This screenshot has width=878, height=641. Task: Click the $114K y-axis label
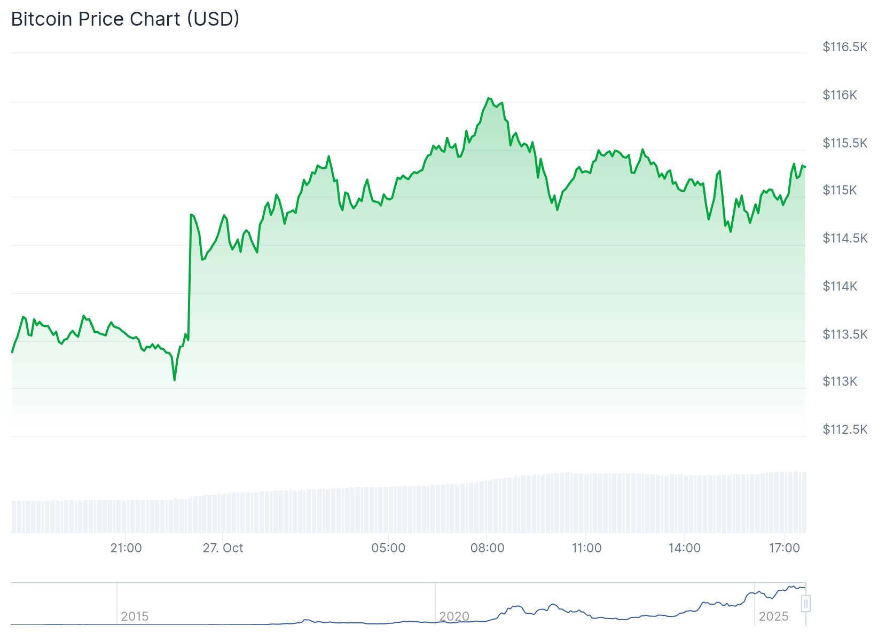click(x=840, y=286)
